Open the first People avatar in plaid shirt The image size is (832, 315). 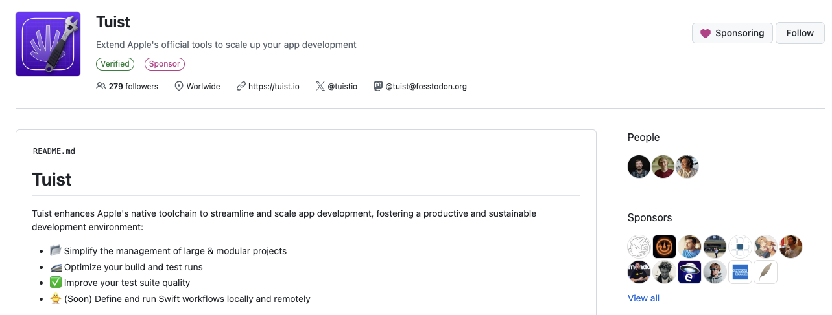[x=639, y=166]
